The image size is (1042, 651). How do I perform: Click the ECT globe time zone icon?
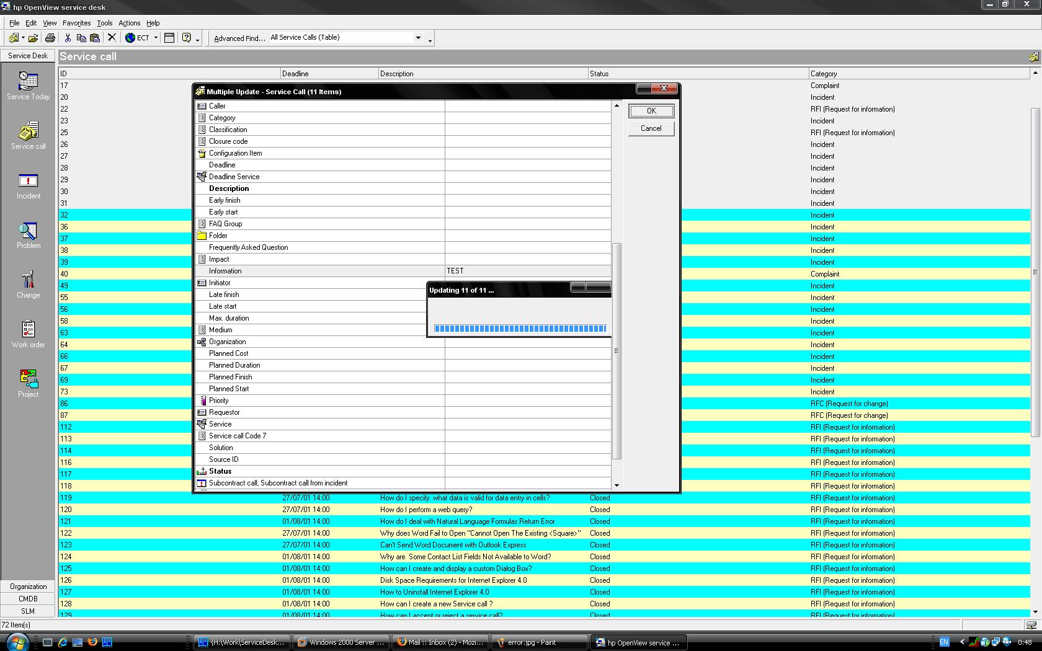tap(130, 38)
